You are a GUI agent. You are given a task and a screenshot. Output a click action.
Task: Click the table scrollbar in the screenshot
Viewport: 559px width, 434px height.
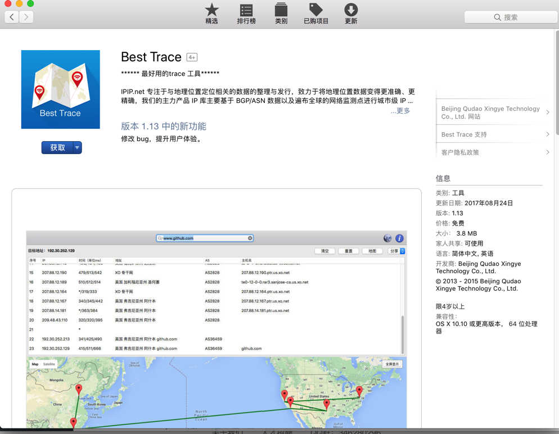(403, 334)
